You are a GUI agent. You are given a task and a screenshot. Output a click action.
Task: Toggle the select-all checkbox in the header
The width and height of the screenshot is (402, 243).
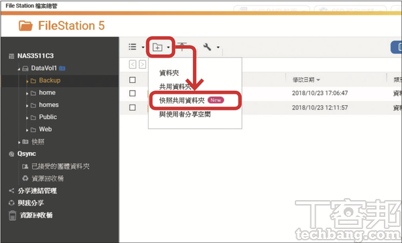tap(132, 80)
